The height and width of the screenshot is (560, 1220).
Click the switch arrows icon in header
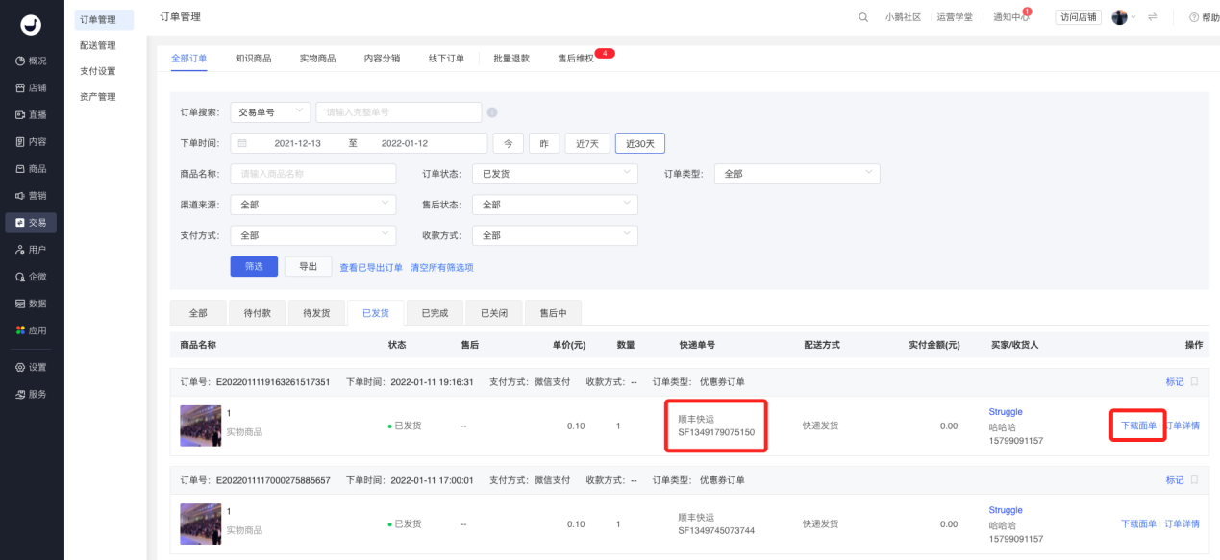(1152, 17)
